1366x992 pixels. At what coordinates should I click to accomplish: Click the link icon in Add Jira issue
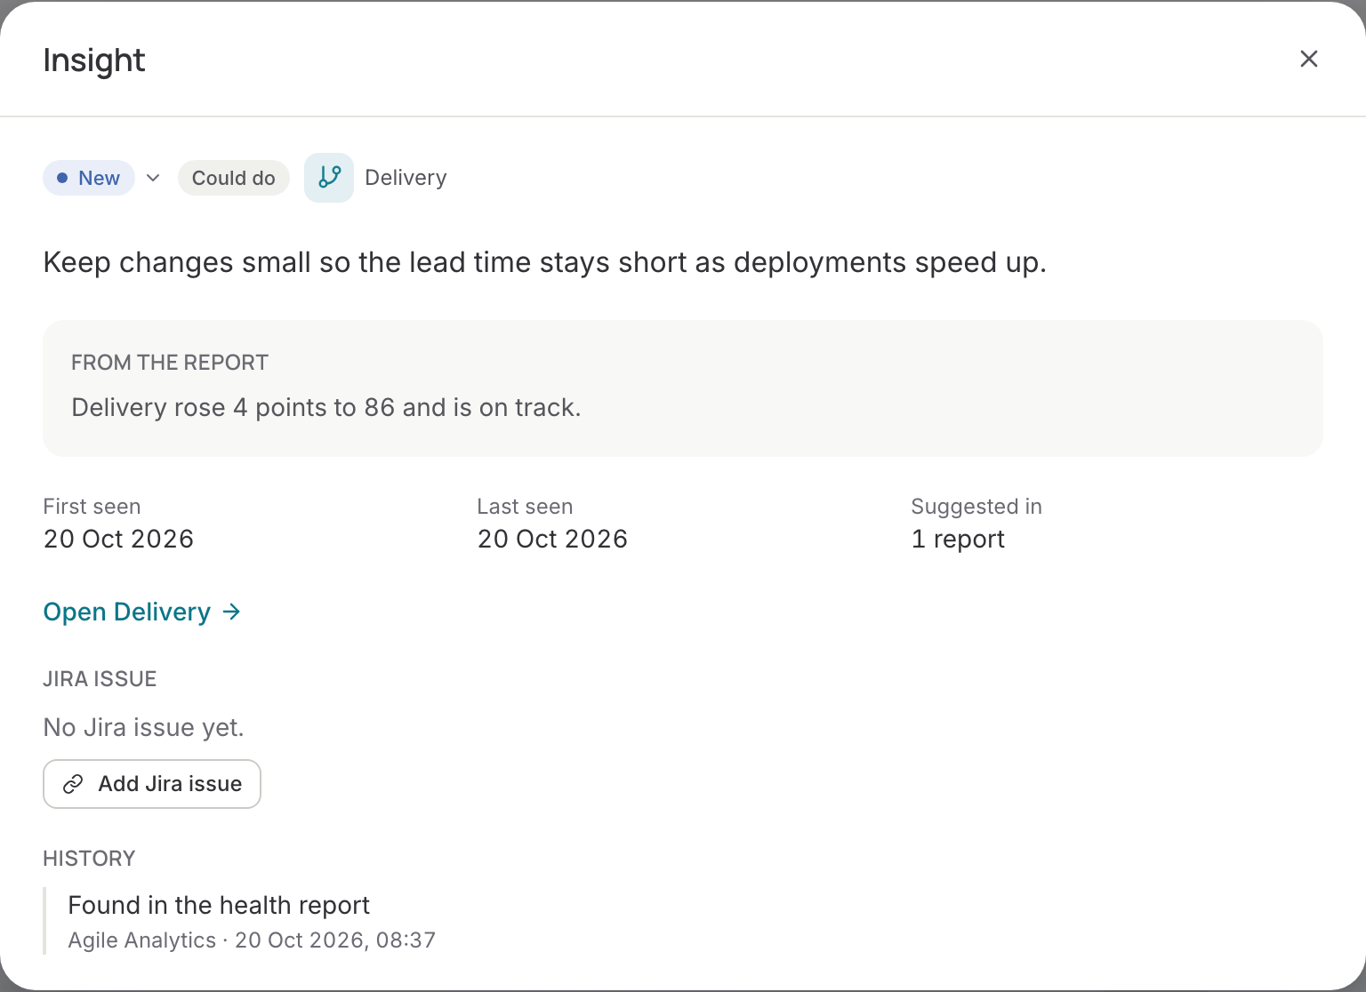point(73,784)
